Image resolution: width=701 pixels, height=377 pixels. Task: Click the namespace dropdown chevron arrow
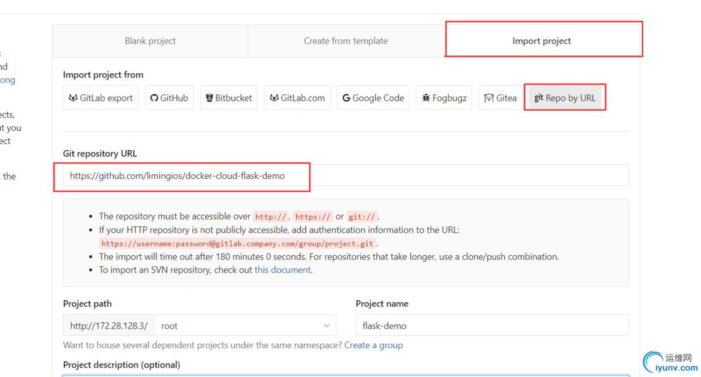[326, 326]
